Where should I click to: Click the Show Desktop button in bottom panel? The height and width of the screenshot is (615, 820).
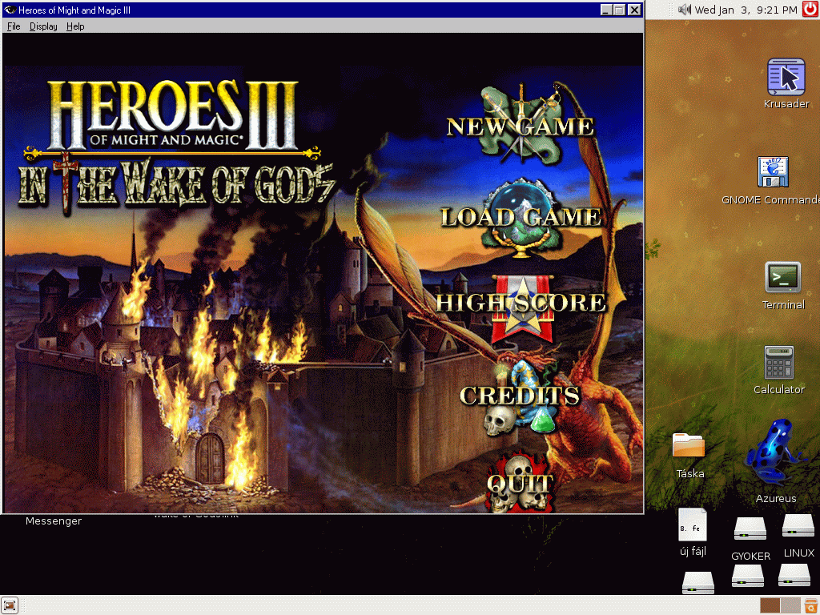click(10, 605)
